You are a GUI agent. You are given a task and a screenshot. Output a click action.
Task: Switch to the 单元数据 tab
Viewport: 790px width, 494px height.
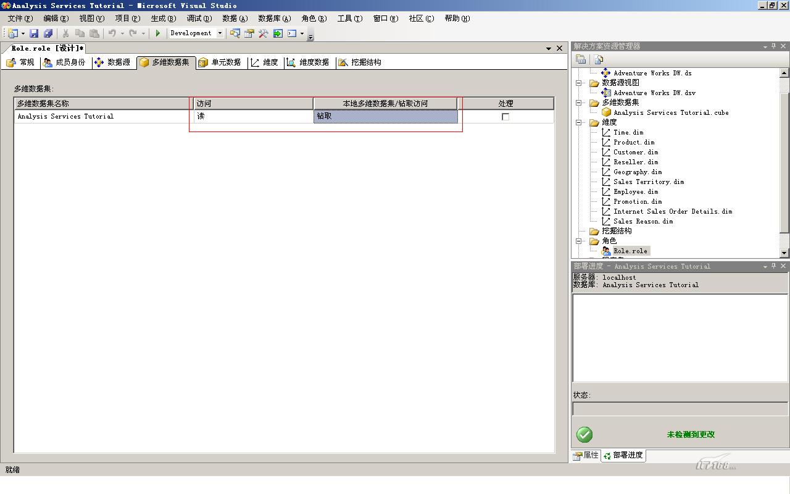click(x=220, y=62)
